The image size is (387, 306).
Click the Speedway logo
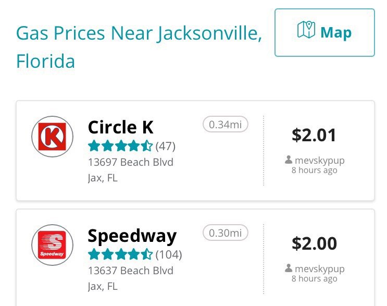52,245
